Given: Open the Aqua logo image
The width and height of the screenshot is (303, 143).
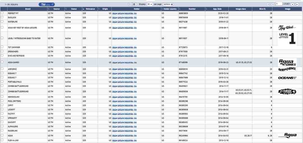Looking at the screenshot, I should 287,135.
